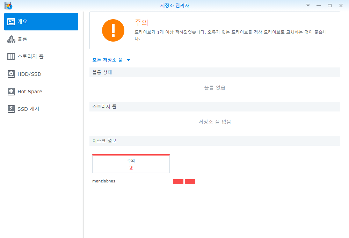Click the orange exclamation warning icon
This screenshot has height=238, width=349.
coord(113,30)
